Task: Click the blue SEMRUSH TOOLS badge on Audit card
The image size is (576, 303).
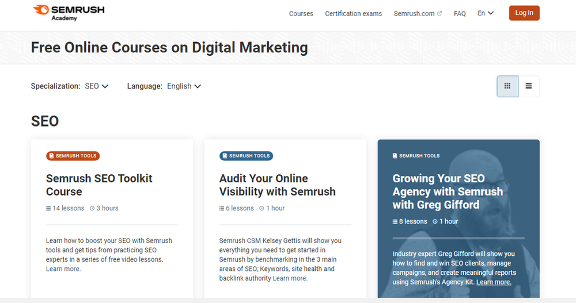Action: click(246, 156)
